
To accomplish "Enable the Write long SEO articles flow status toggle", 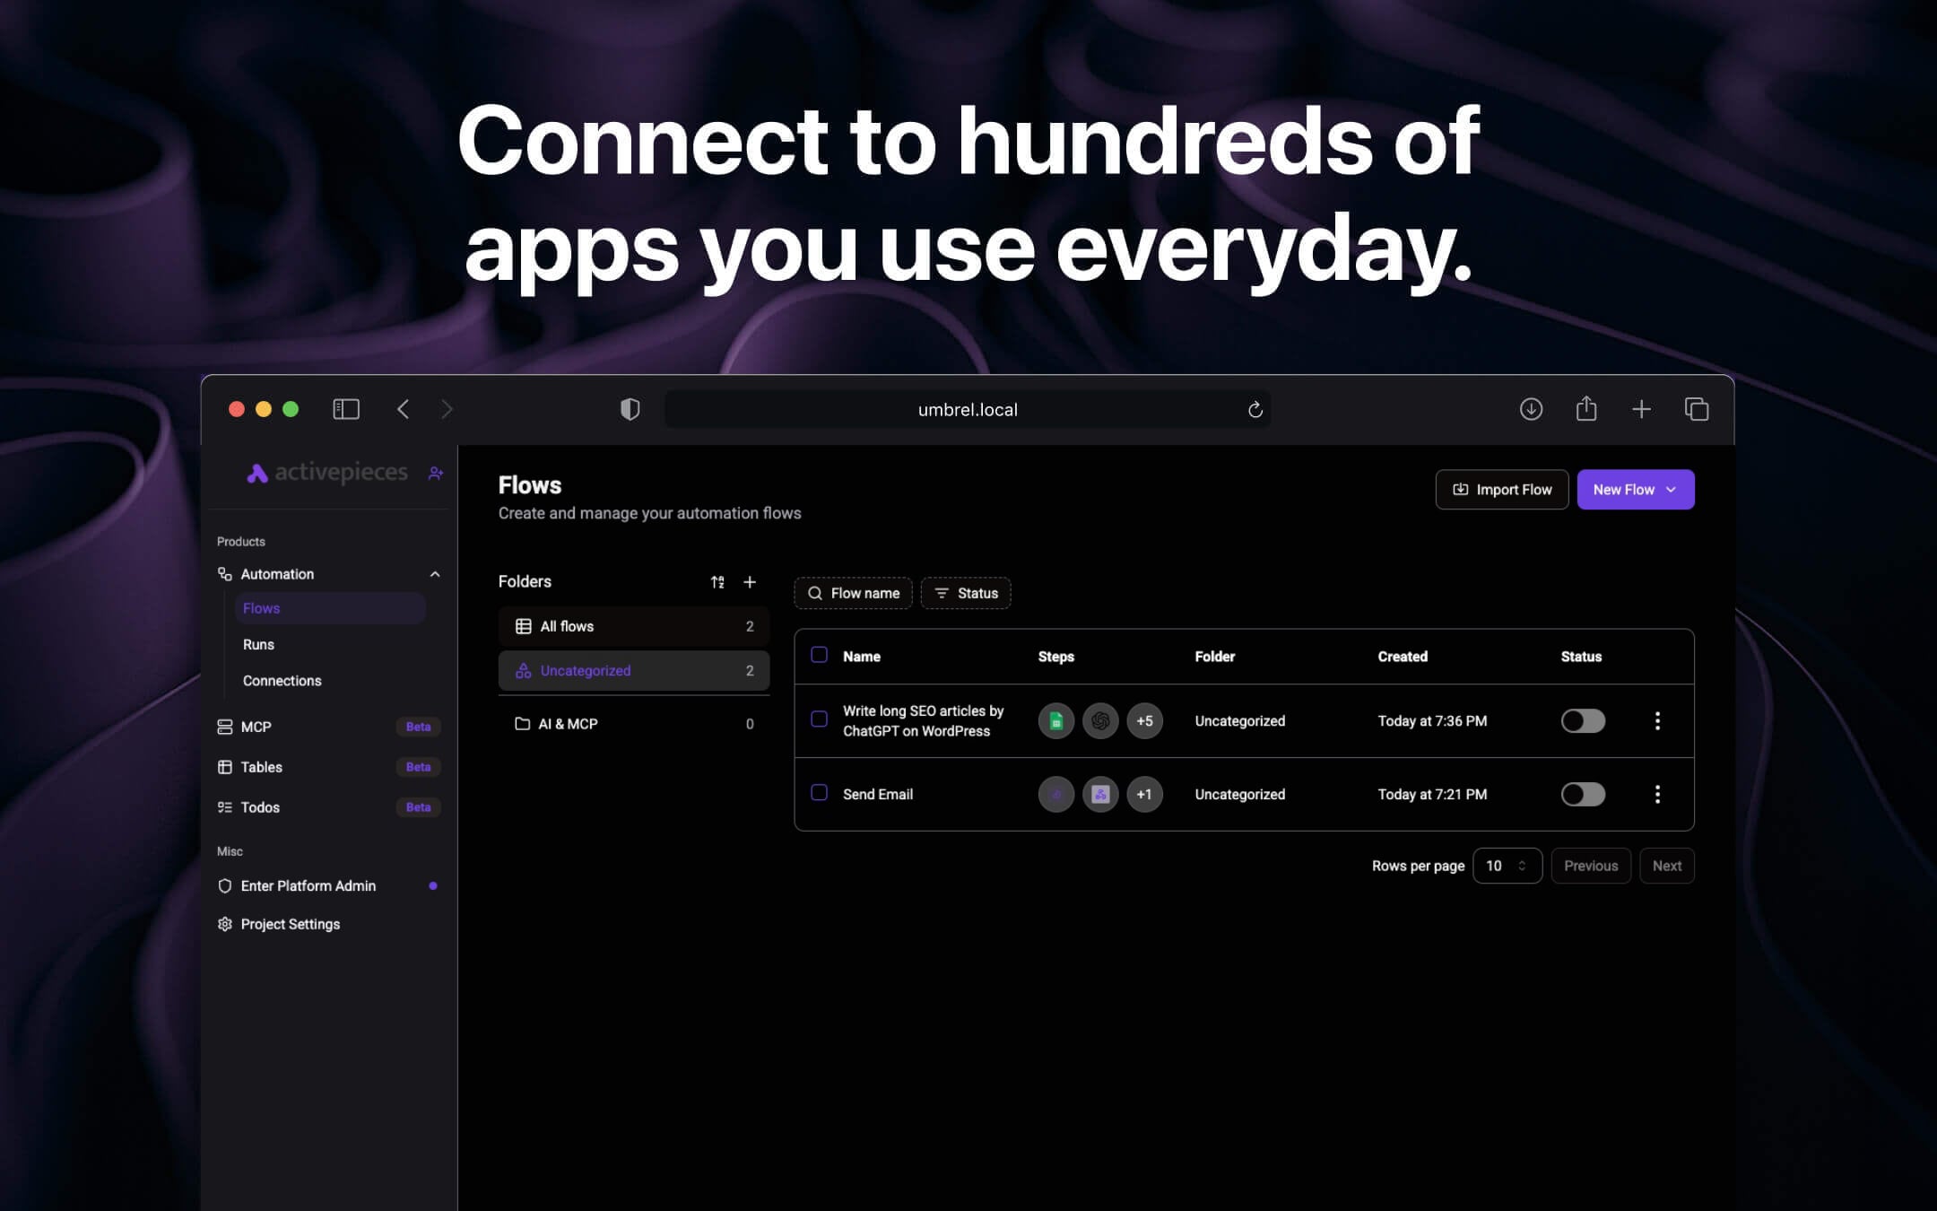I will (x=1582, y=720).
